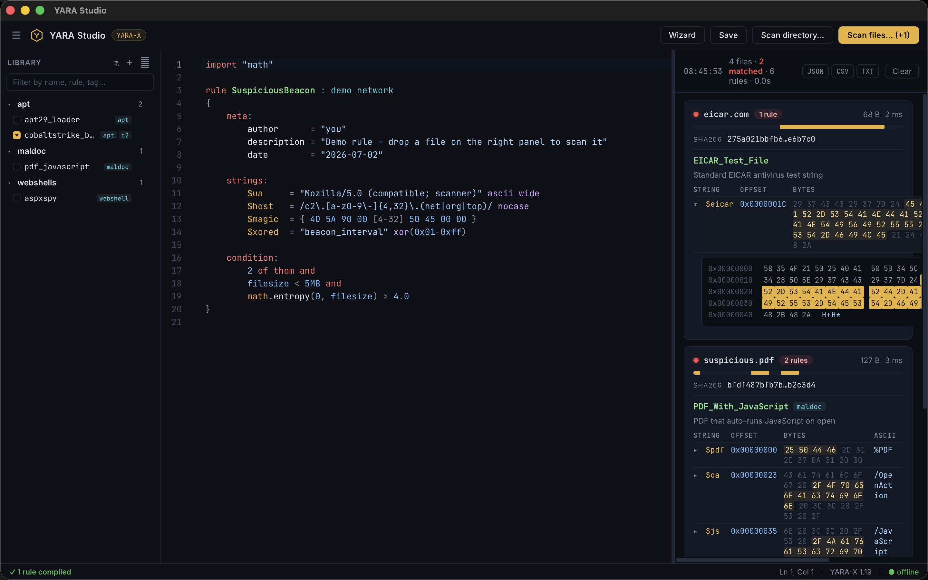
Task: Save the current rule
Action: [x=728, y=35]
